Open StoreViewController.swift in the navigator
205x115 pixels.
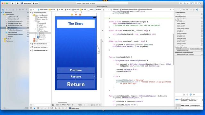coord(15,26)
